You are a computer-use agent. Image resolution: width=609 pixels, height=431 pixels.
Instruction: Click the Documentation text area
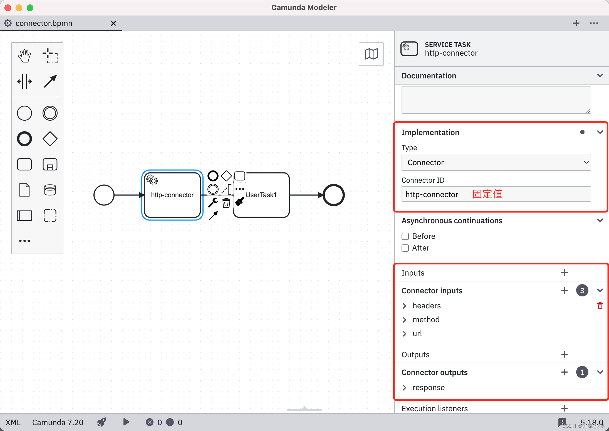coord(496,100)
